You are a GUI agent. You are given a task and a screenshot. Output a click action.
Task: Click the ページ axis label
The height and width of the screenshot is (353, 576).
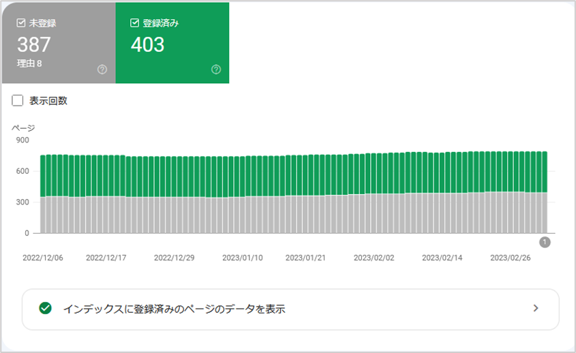click(x=23, y=128)
